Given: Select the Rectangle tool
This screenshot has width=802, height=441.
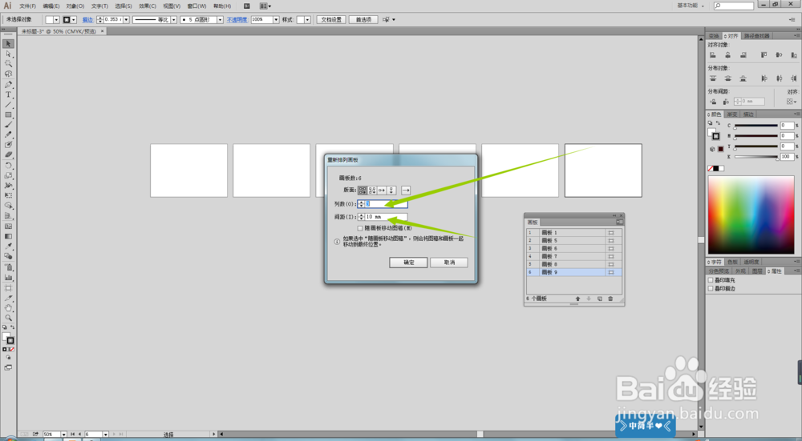Looking at the screenshot, I should (8, 114).
